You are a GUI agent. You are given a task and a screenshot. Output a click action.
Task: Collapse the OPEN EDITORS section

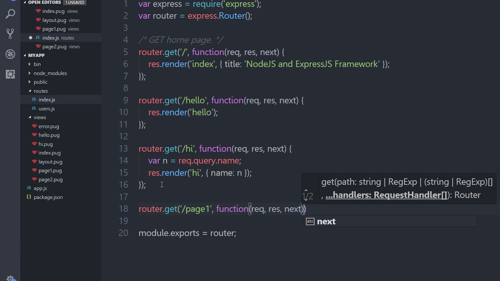25,2
